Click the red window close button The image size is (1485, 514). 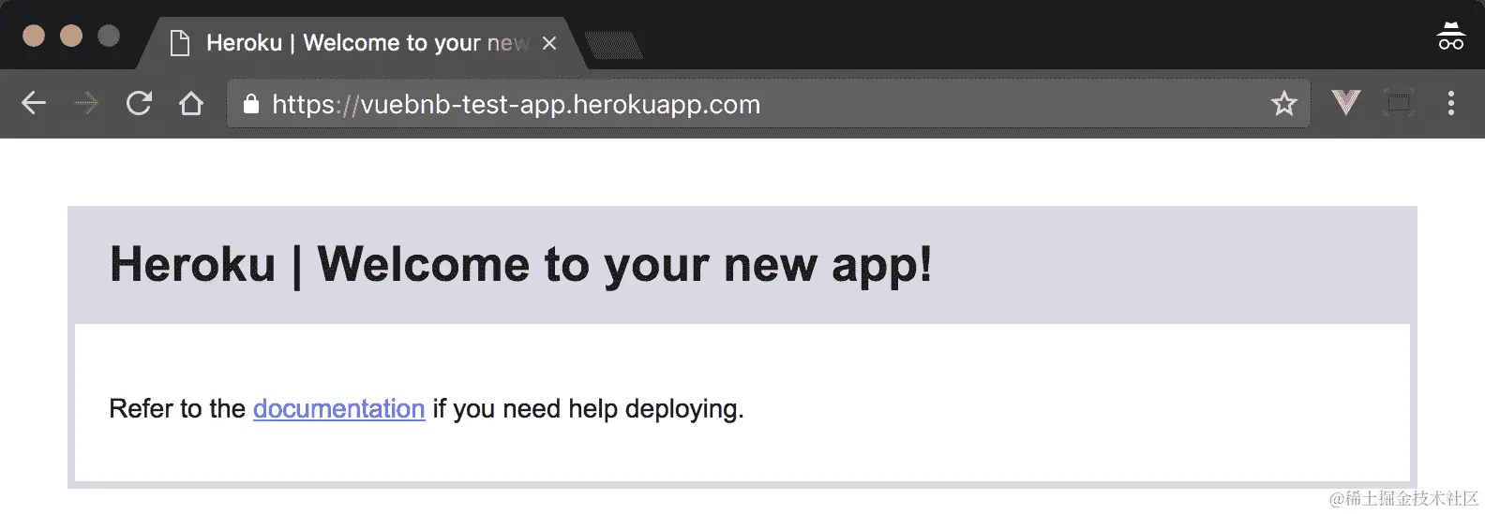click(34, 36)
